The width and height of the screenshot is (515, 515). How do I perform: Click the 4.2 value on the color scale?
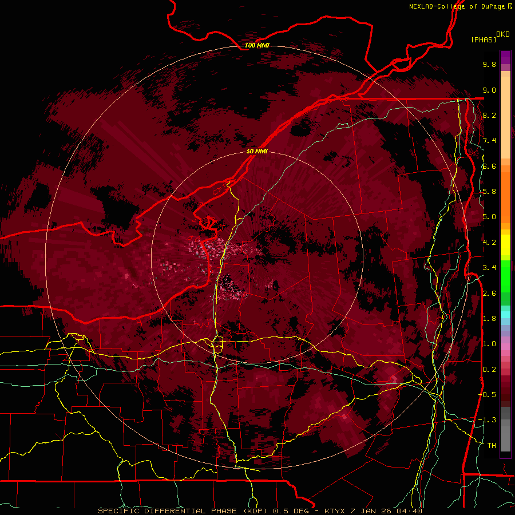click(x=489, y=243)
